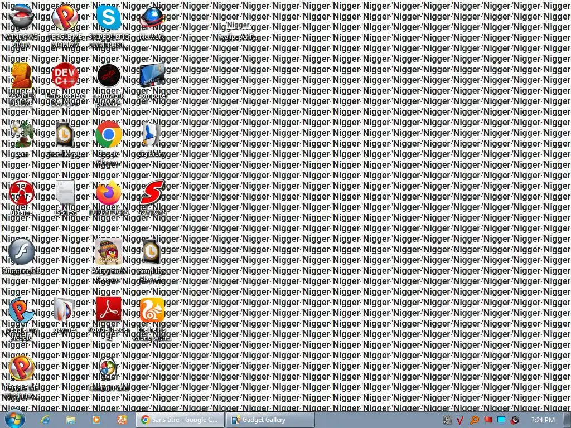Click the red V tray icon
This screenshot has width=571, height=428.
(x=460, y=420)
